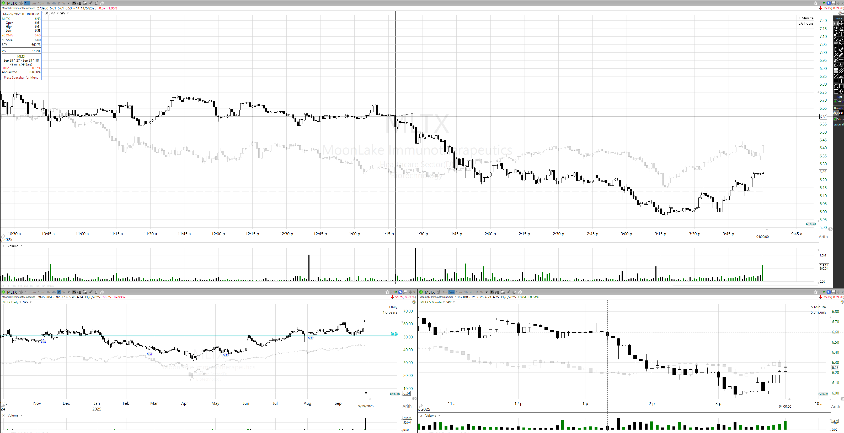The height and width of the screenshot is (433, 844).
Task: Enable the Rpt checkbox
Action: click(x=835, y=97)
